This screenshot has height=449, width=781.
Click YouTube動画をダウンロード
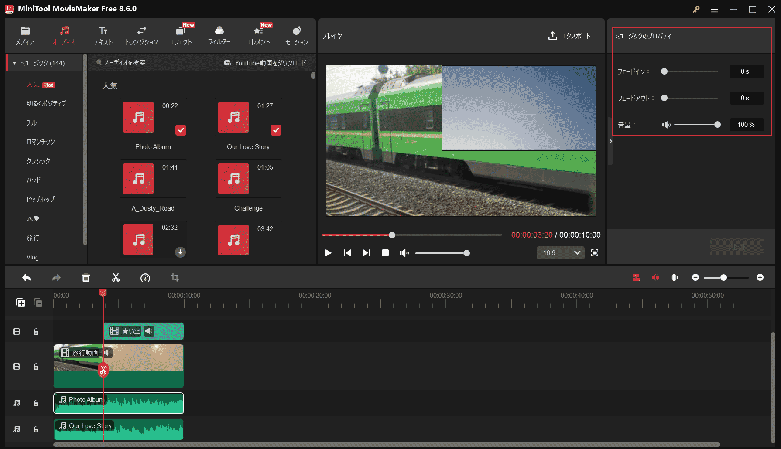268,62
